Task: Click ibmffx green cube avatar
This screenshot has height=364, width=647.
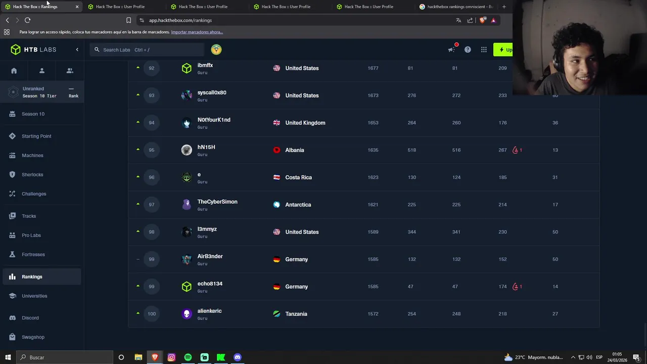Action: click(x=187, y=68)
